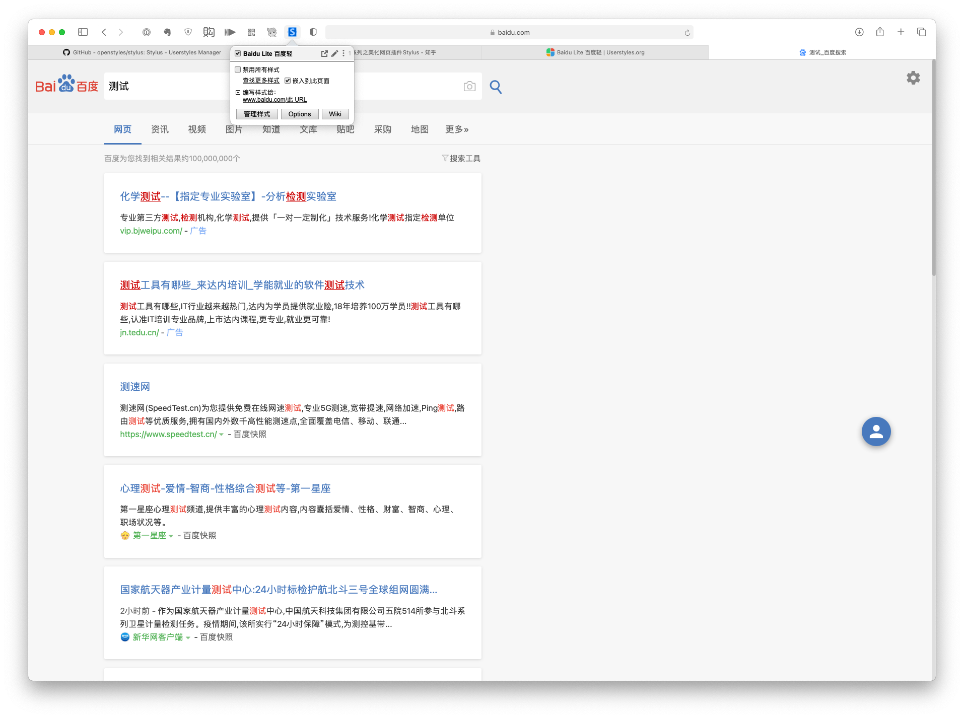Click the shield extension icon in toolbar

188,32
